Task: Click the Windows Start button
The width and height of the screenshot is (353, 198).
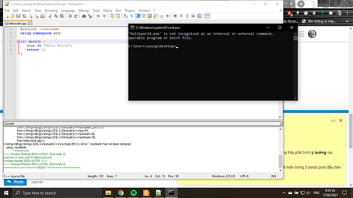Action: coord(6,193)
